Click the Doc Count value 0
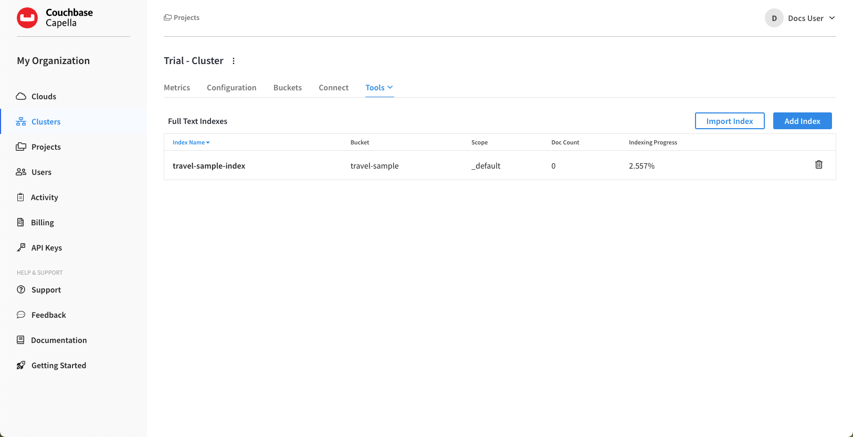Viewport: 853px width, 437px height. point(553,165)
